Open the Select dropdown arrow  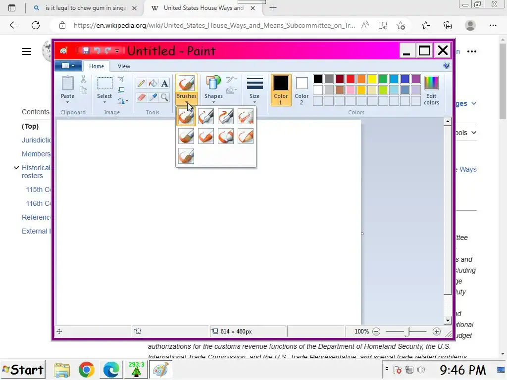(x=104, y=102)
